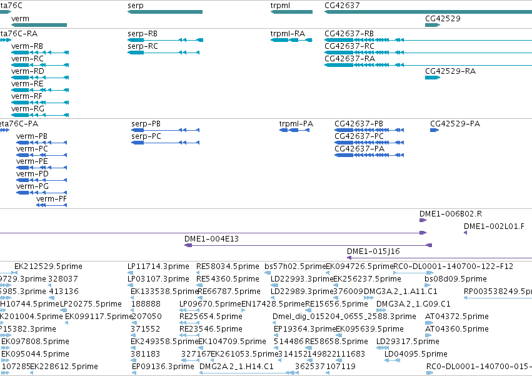This screenshot has width=532, height=376.
Task: Open transcript verm-RG
Action: tap(28, 109)
